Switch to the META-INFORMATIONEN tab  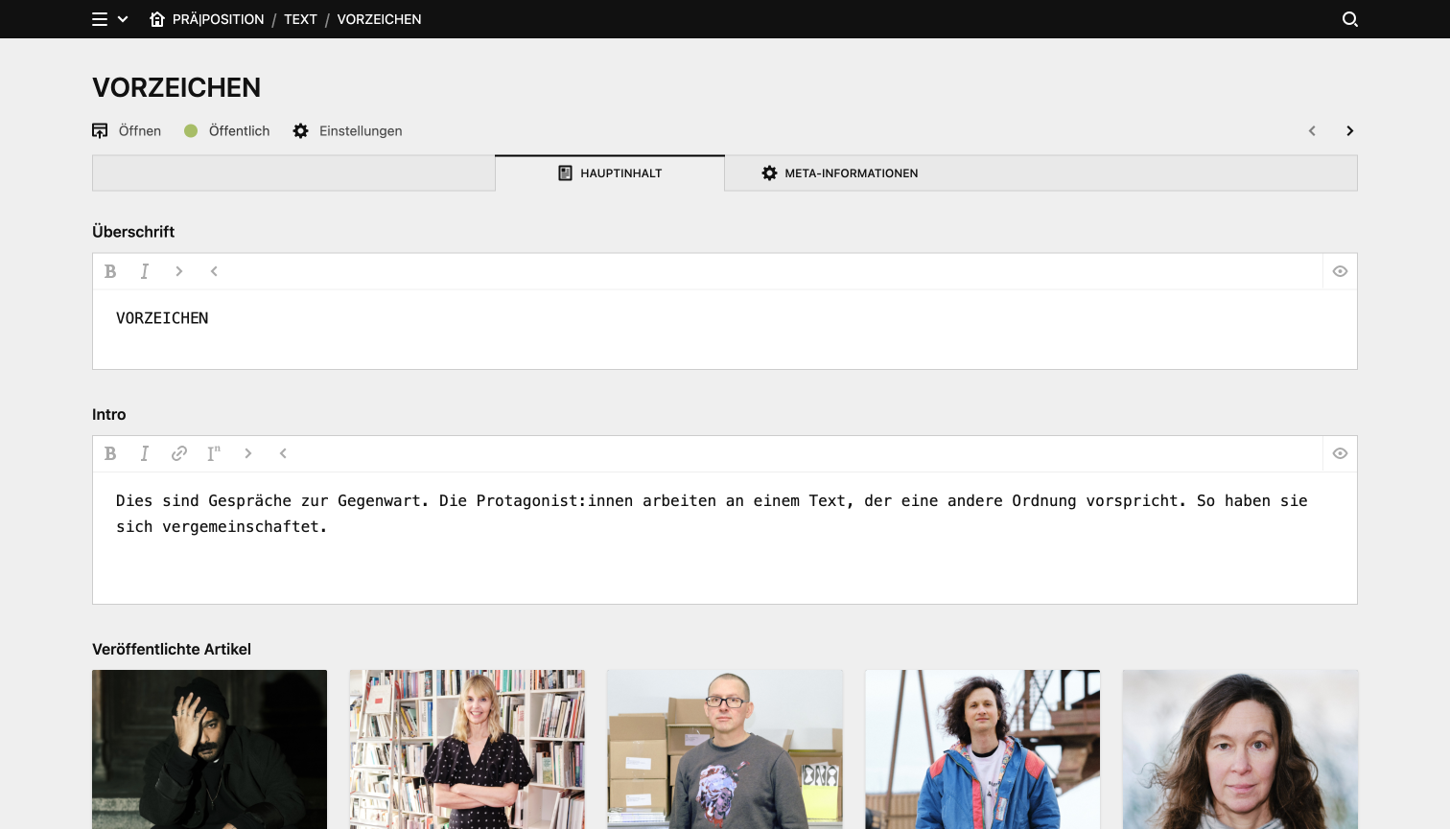(x=840, y=173)
